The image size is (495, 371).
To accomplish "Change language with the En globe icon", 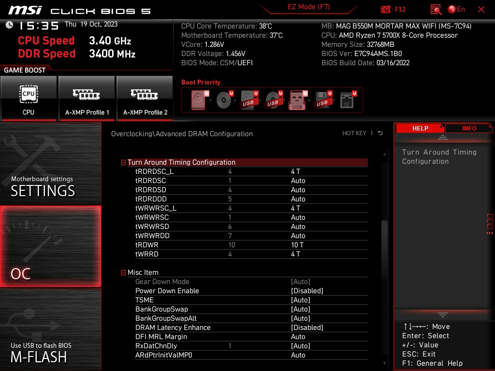I will 456,9.
